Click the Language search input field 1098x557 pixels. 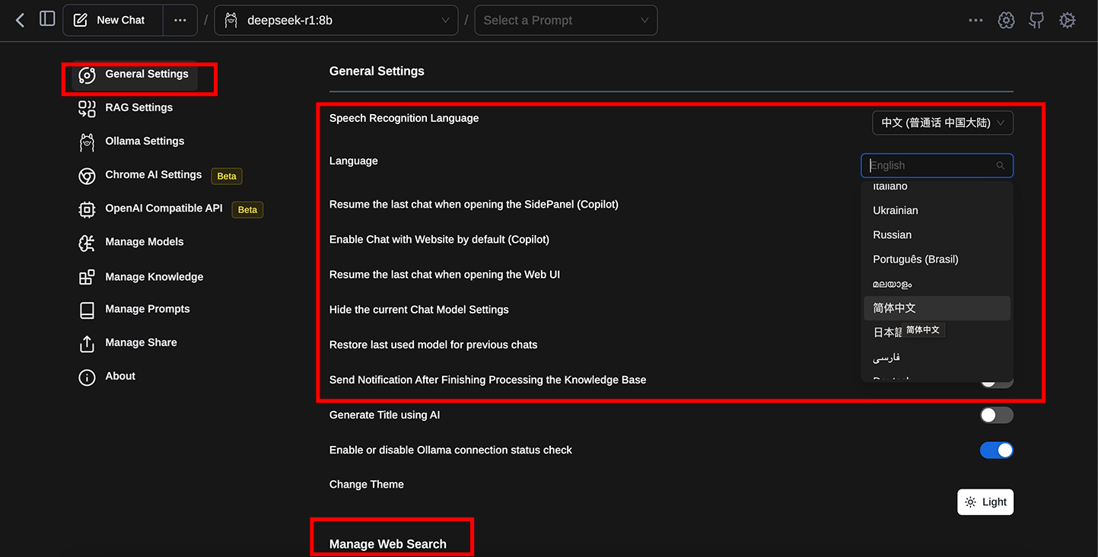click(937, 166)
